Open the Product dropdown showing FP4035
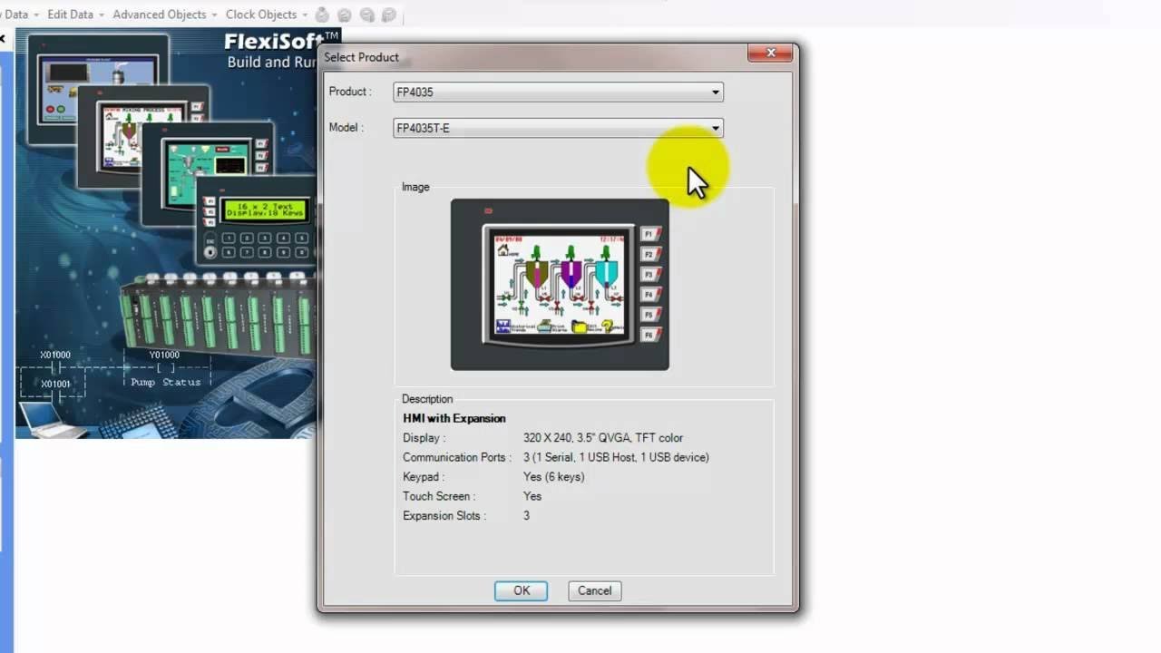The height and width of the screenshot is (653, 1161). (x=558, y=92)
